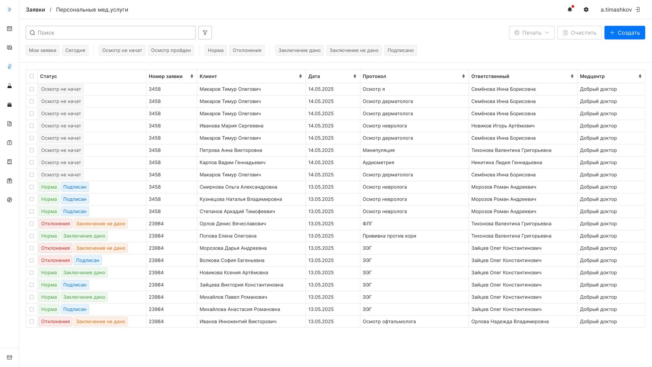Open the a.timashkov user menu
The image size is (652, 367).
(x=616, y=10)
